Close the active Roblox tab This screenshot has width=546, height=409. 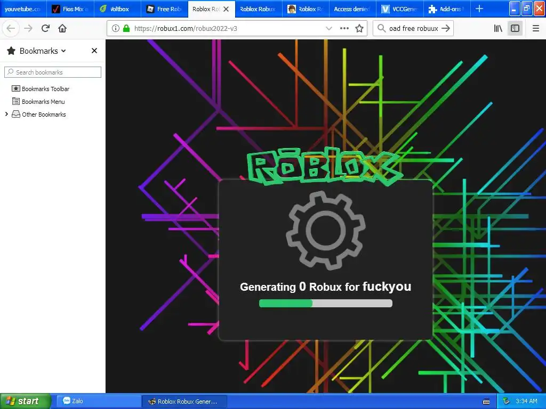[226, 9]
